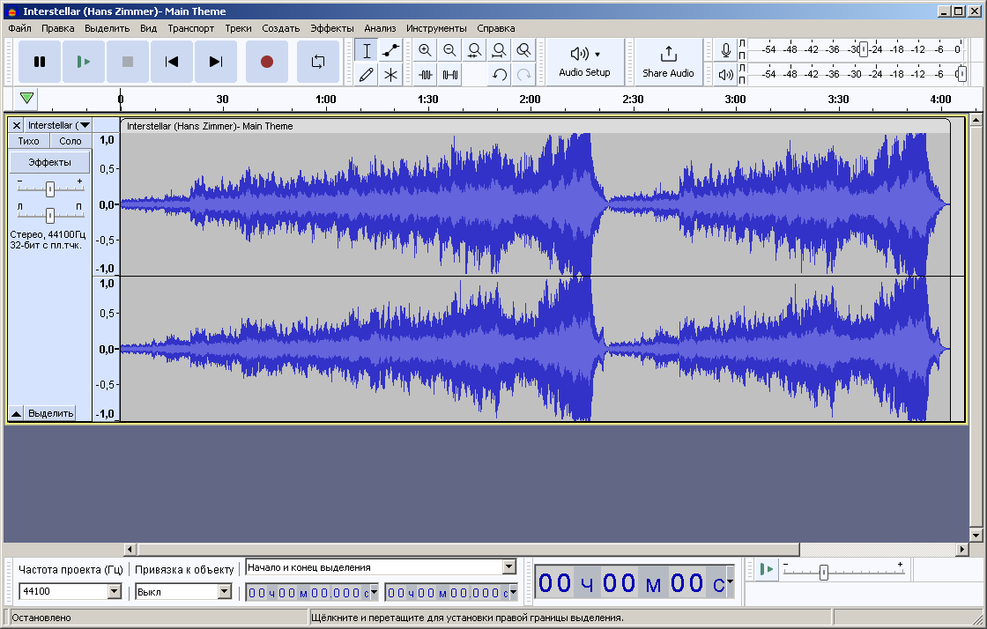
Task: Trim audio outside the selection
Action: point(425,74)
